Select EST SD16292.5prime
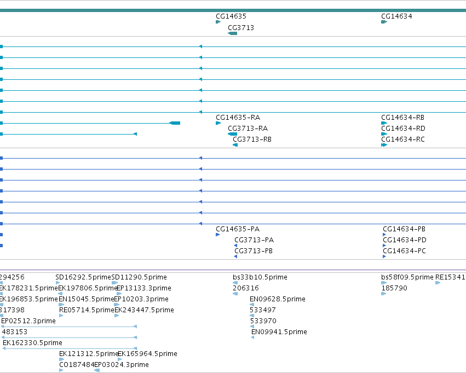 pos(83,277)
